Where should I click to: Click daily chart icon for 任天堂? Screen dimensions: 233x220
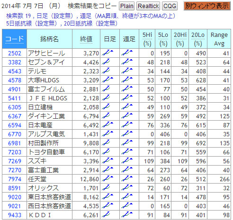[x=108, y=178]
